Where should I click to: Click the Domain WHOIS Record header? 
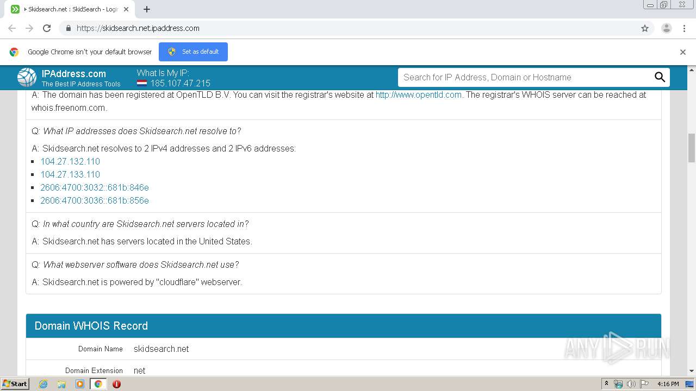344,326
